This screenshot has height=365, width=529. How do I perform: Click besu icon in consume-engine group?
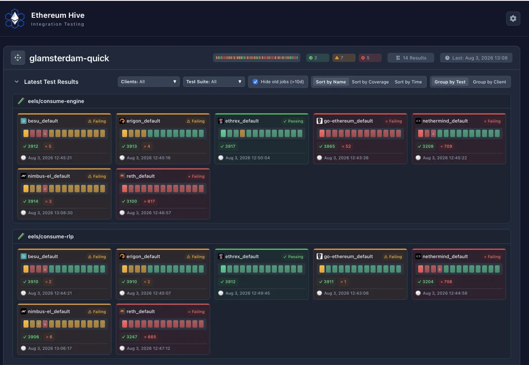pos(24,121)
